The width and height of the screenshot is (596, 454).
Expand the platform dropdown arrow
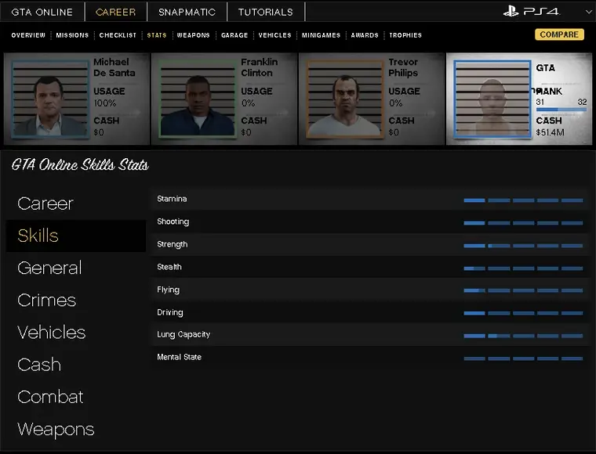pyautogui.click(x=588, y=13)
